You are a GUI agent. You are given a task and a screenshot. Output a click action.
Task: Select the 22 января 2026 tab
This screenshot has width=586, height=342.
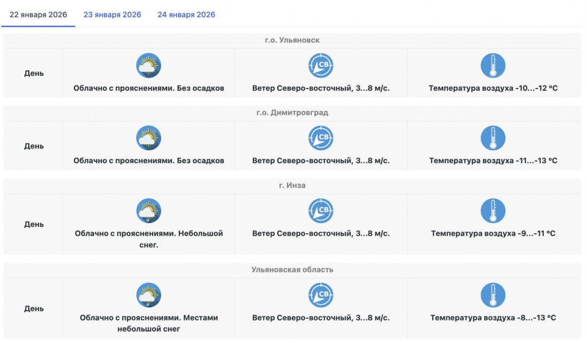pyautogui.click(x=38, y=15)
